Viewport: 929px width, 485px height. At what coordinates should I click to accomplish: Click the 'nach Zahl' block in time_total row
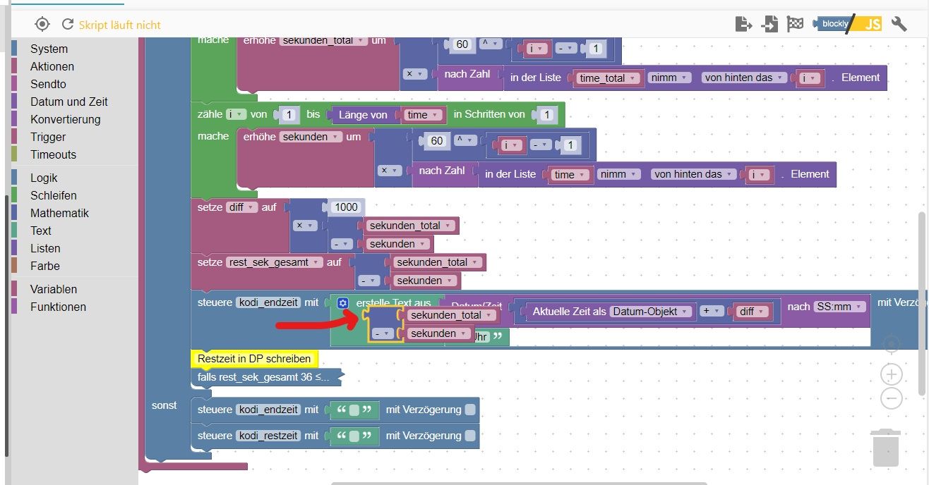pos(467,73)
